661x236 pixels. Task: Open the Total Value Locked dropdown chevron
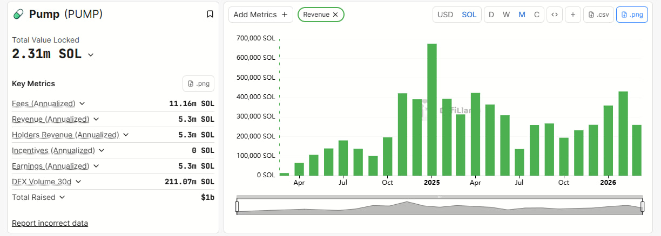91,55
